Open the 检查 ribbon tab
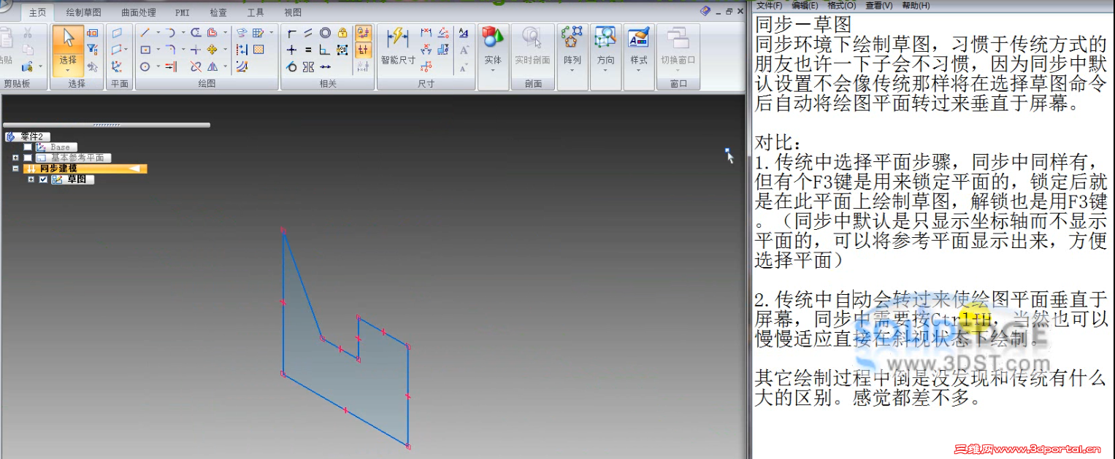Viewport: 1115px width, 459px height. point(218,12)
